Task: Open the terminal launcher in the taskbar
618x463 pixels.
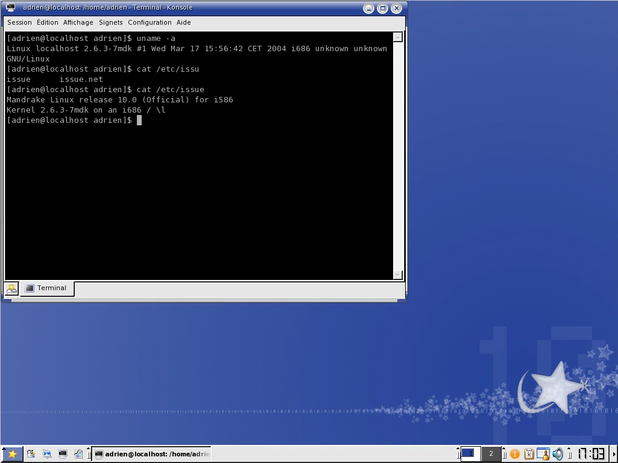Action: (x=63, y=453)
